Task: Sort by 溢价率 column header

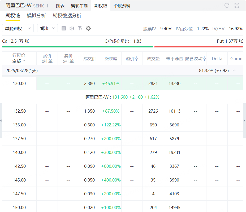Action: click(x=132, y=59)
